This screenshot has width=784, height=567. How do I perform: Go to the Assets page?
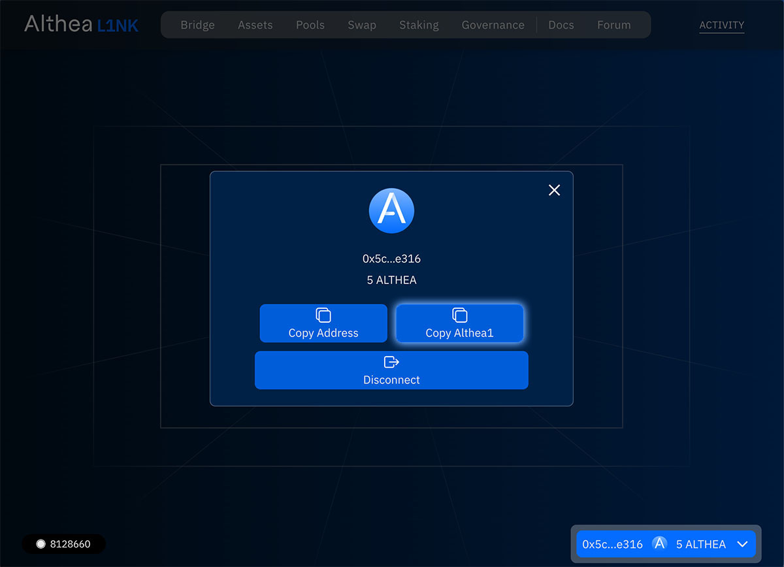point(255,25)
